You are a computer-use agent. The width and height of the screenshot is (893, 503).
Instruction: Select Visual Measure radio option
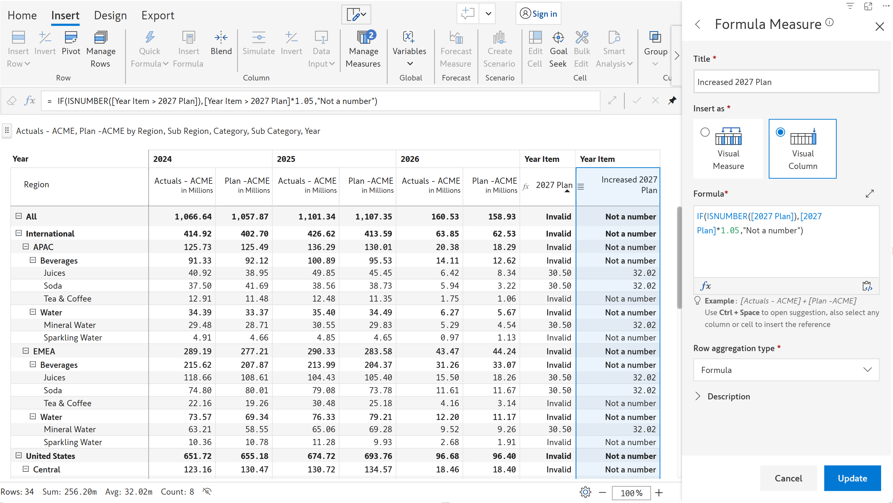click(705, 132)
